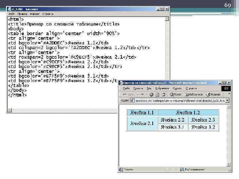Click table cell Ячейка 2.2
The image size is (239, 179).
point(173,120)
